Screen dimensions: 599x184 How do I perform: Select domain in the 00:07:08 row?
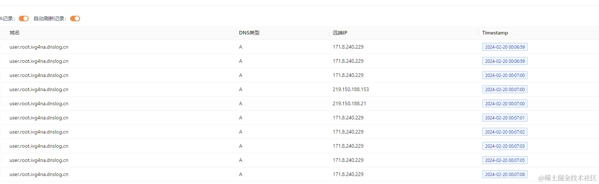(39, 174)
